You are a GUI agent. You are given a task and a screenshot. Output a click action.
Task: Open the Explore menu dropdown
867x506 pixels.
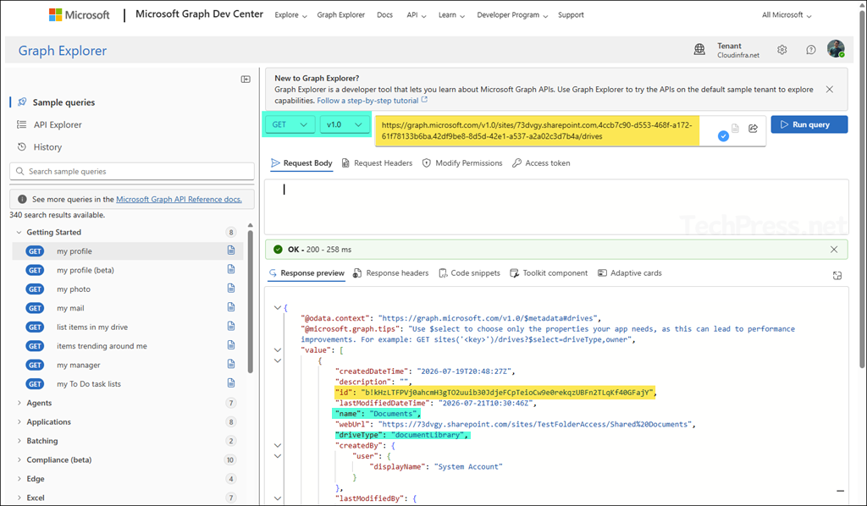pyautogui.click(x=291, y=15)
